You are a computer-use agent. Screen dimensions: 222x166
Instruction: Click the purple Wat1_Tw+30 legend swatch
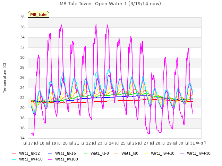tap(182, 154)
